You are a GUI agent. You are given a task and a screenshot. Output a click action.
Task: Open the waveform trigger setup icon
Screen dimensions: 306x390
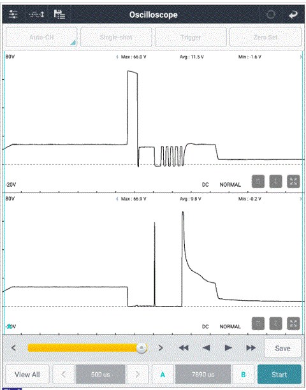pos(36,15)
